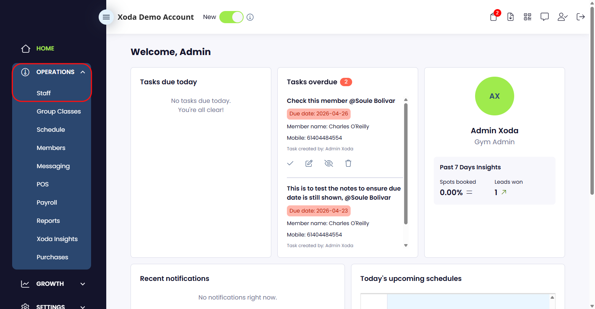
Task: Toggle the New interface switch
Action: tap(231, 17)
